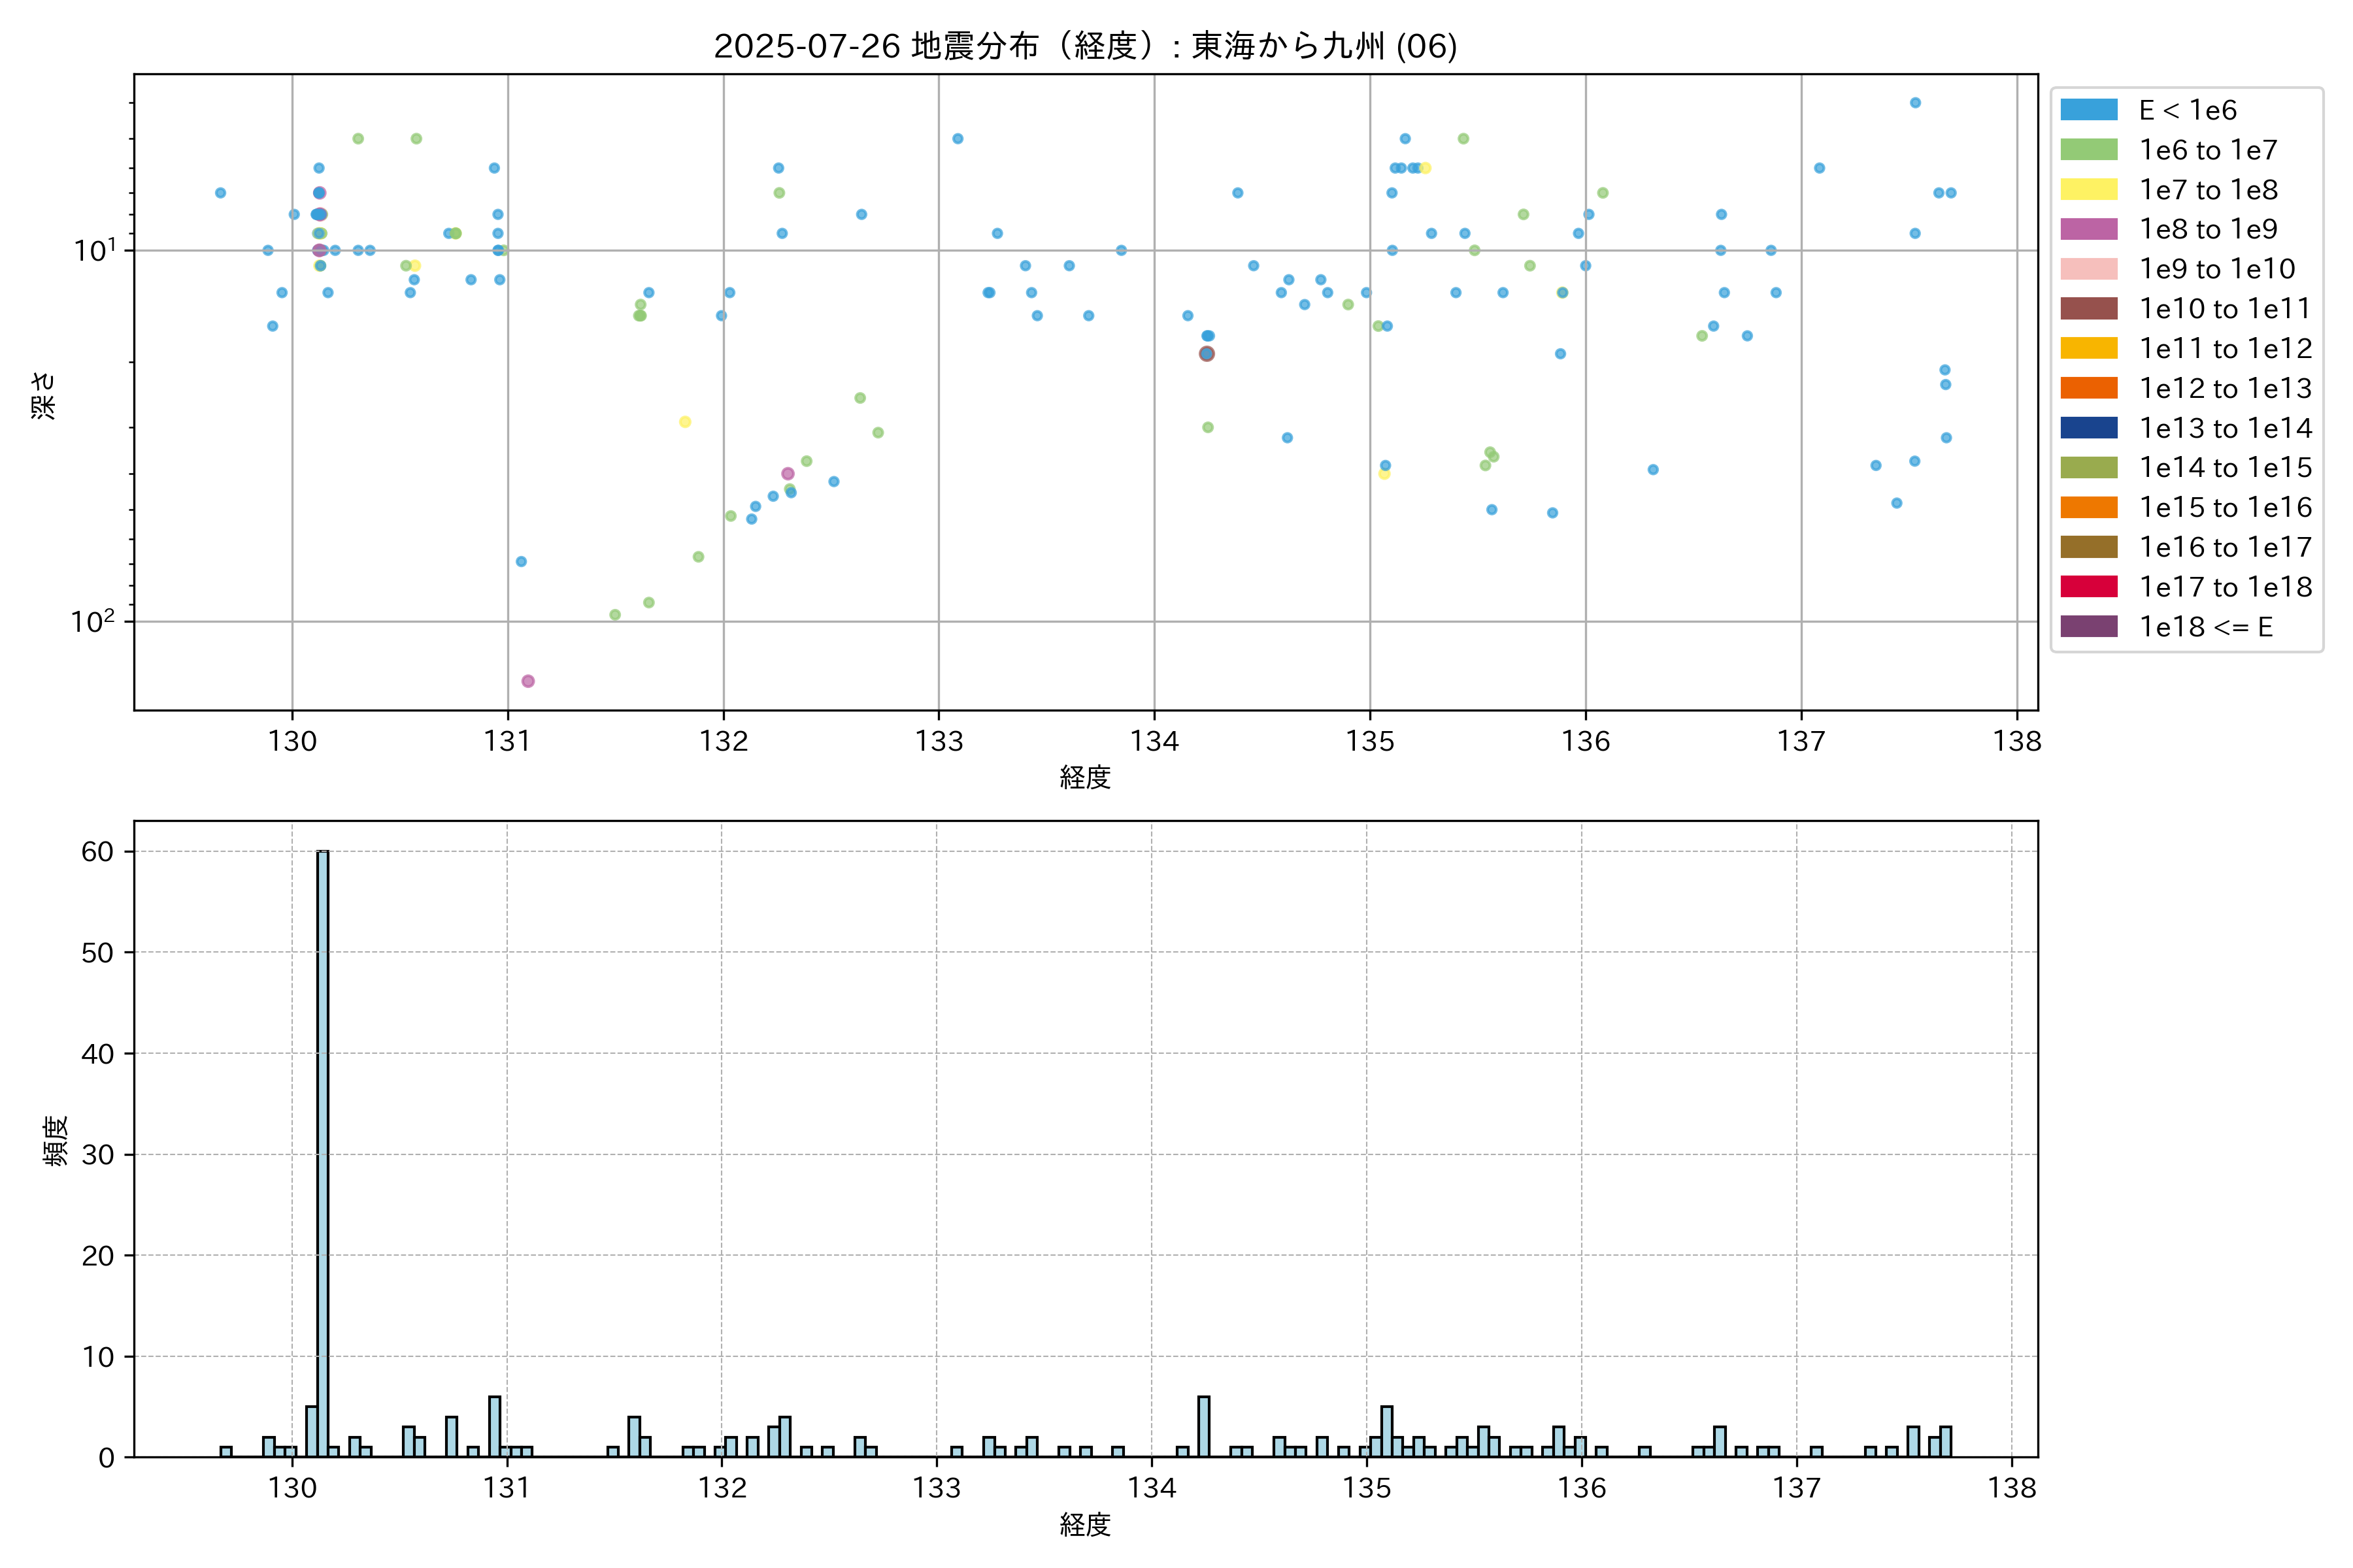Screen dimensions: 2353x1568
Task: Click the histogram bar near longitude 134.25
Action: click(1203, 1426)
